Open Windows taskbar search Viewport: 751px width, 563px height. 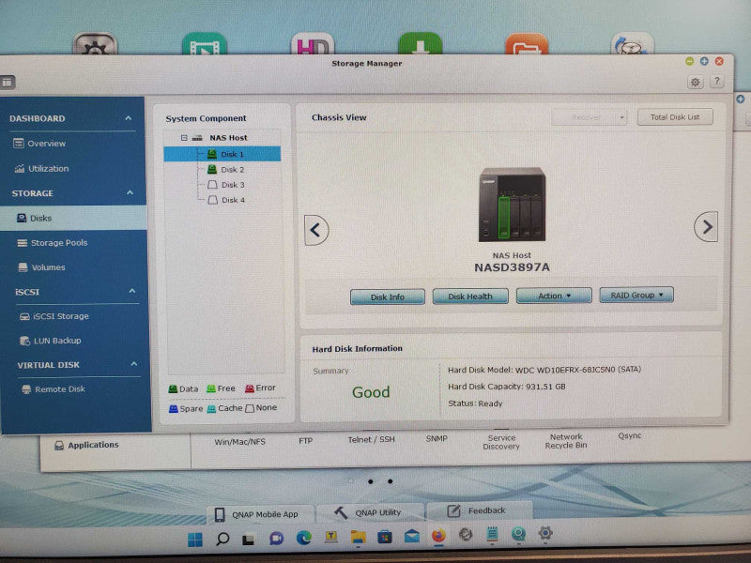click(x=222, y=539)
